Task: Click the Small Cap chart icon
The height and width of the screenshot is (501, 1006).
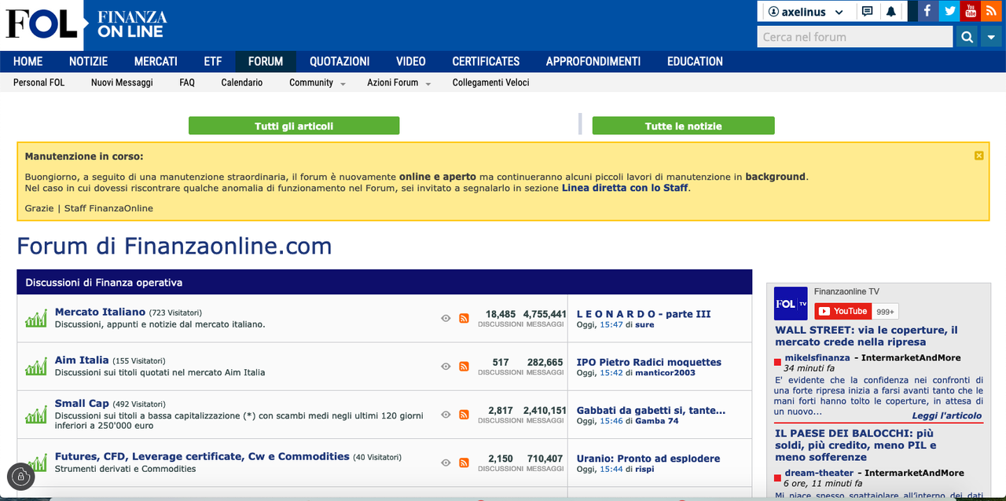Action: (x=36, y=415)
